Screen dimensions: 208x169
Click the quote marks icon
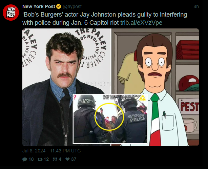point(55,159)
